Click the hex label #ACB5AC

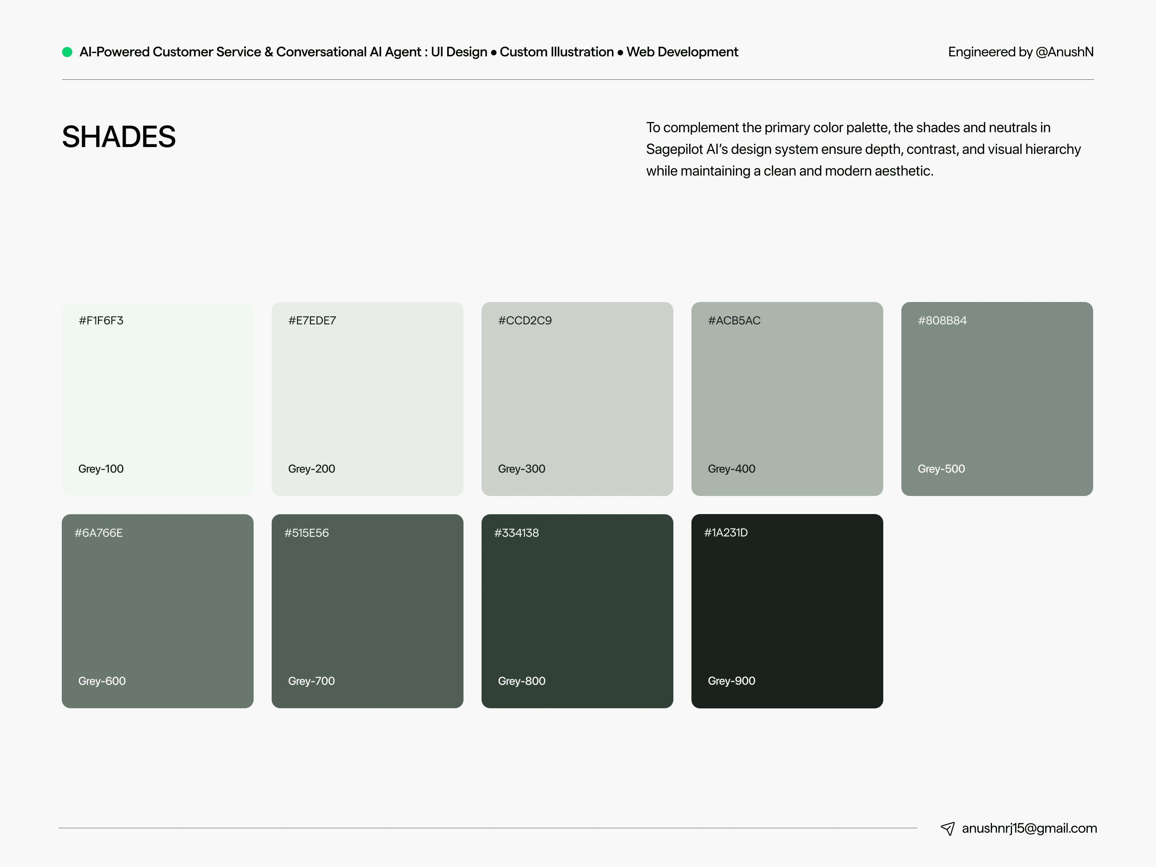coord(734,320)
